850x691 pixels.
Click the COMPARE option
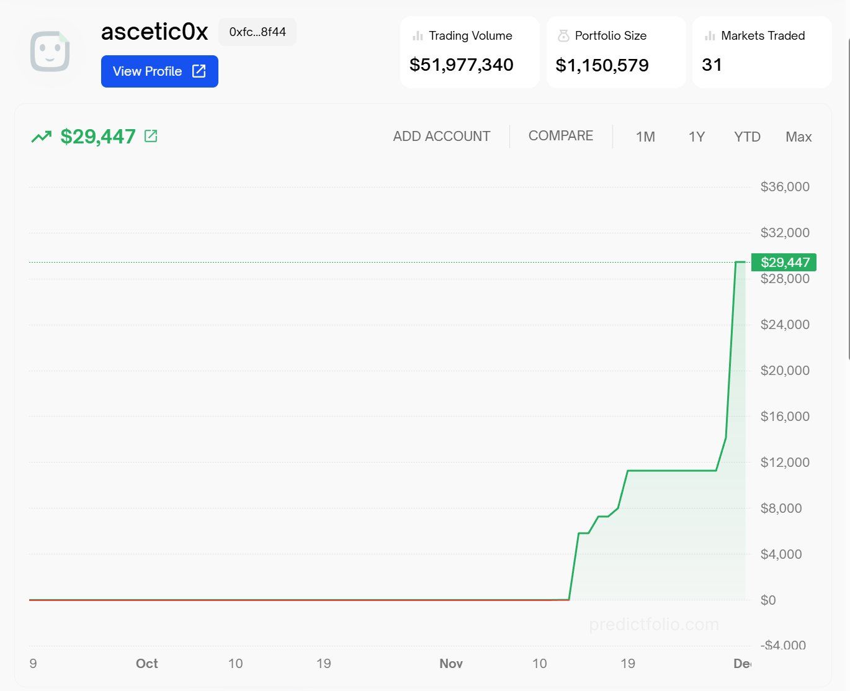pos(561,136)
